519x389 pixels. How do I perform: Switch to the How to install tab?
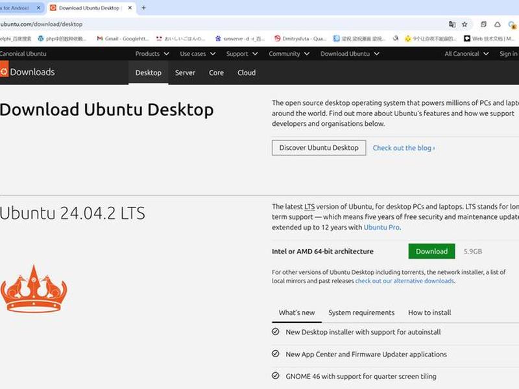click(429, 312)
